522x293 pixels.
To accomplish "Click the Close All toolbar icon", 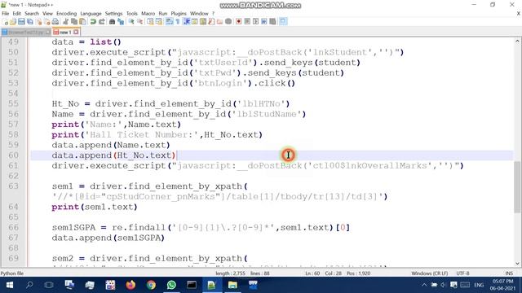I will (x=47, y=22).
